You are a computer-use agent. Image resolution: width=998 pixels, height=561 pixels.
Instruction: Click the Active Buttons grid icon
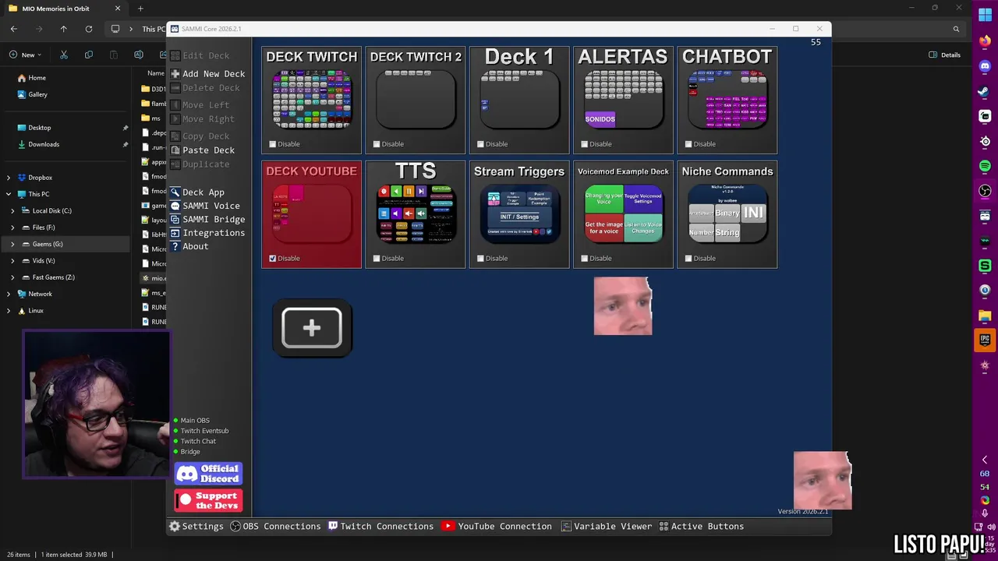click(664, 527)
